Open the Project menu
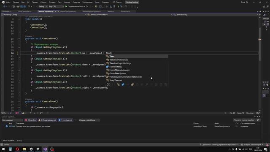 coord(35,3)
